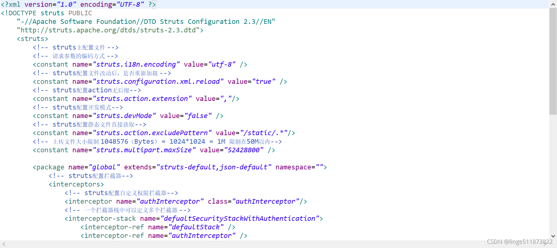Click the package name "global" text
Viewport: 557px width, 248px height.
point(104,167)
